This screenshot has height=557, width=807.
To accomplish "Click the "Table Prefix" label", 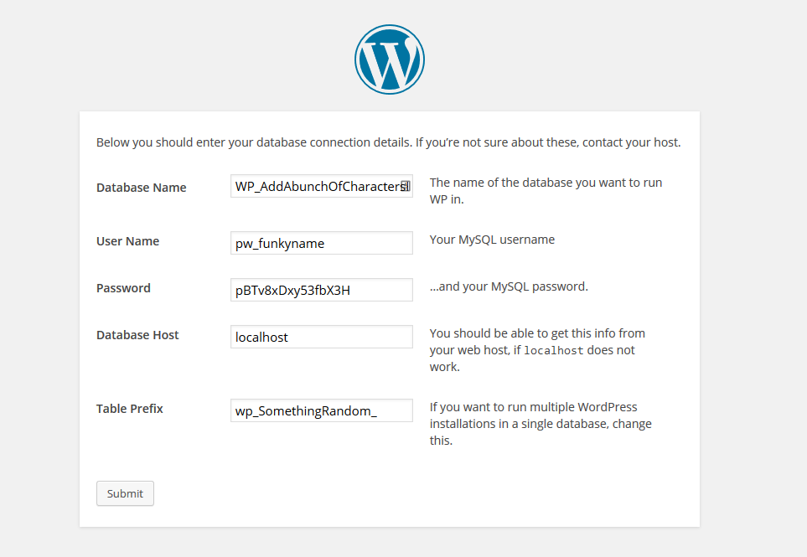I will pyautogui.click(x=129, y=409).
